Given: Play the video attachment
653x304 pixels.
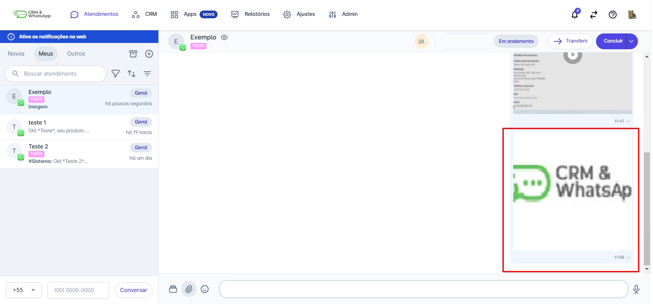Looking at the screenshot, I should (573, 55).
